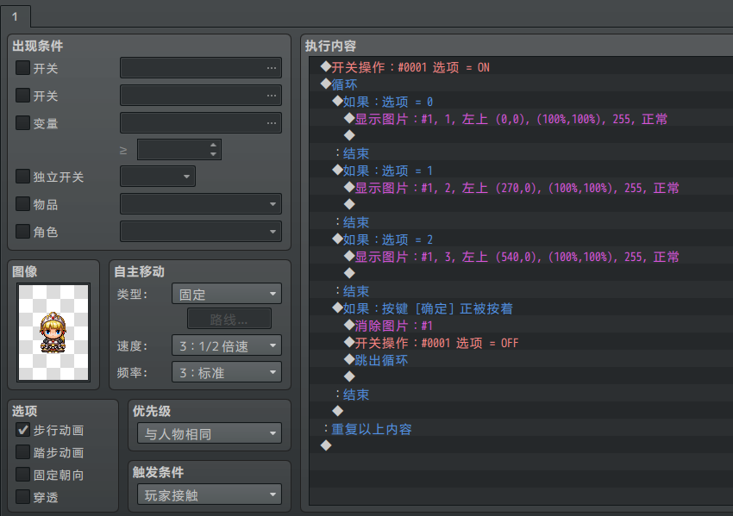This screenshot has height=516, width=733.
Task: Open the 触发条件 dropdown showing 玩家接触
Action: [x=210, y=494]
